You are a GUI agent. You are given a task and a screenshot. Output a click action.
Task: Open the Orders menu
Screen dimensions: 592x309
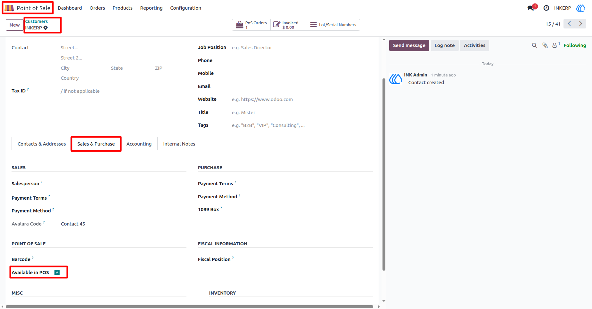[97, 8]
